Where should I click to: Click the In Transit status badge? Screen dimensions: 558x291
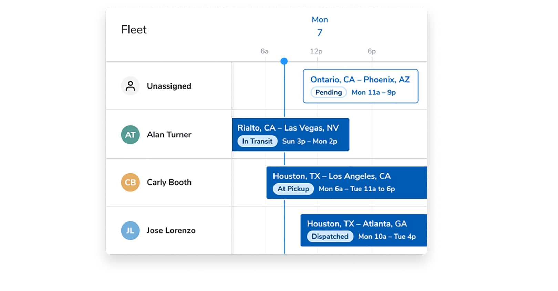(x=257, y=141)
